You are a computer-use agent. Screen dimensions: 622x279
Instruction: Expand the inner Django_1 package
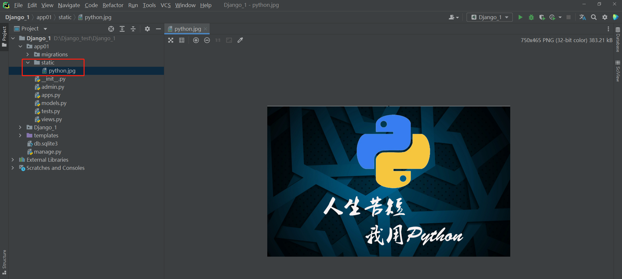pyautogui.click(x=20, y=127)
